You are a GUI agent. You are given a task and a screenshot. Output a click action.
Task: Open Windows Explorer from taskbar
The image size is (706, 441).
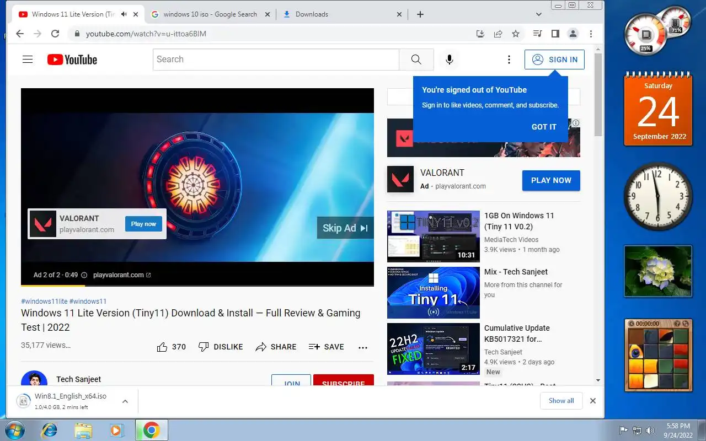pos(83,430)
